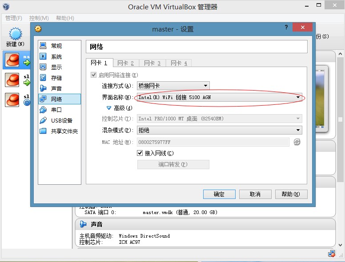The image size is (345, 262).
Task: Click the status bar icon at bottom right
Action: pyautogui.click(x=331, y=254)
